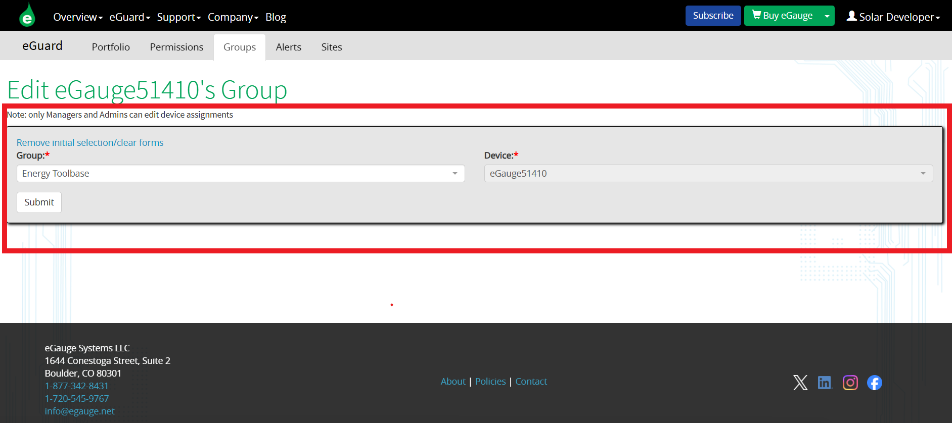Expand the Support dropdown menu

179,17
